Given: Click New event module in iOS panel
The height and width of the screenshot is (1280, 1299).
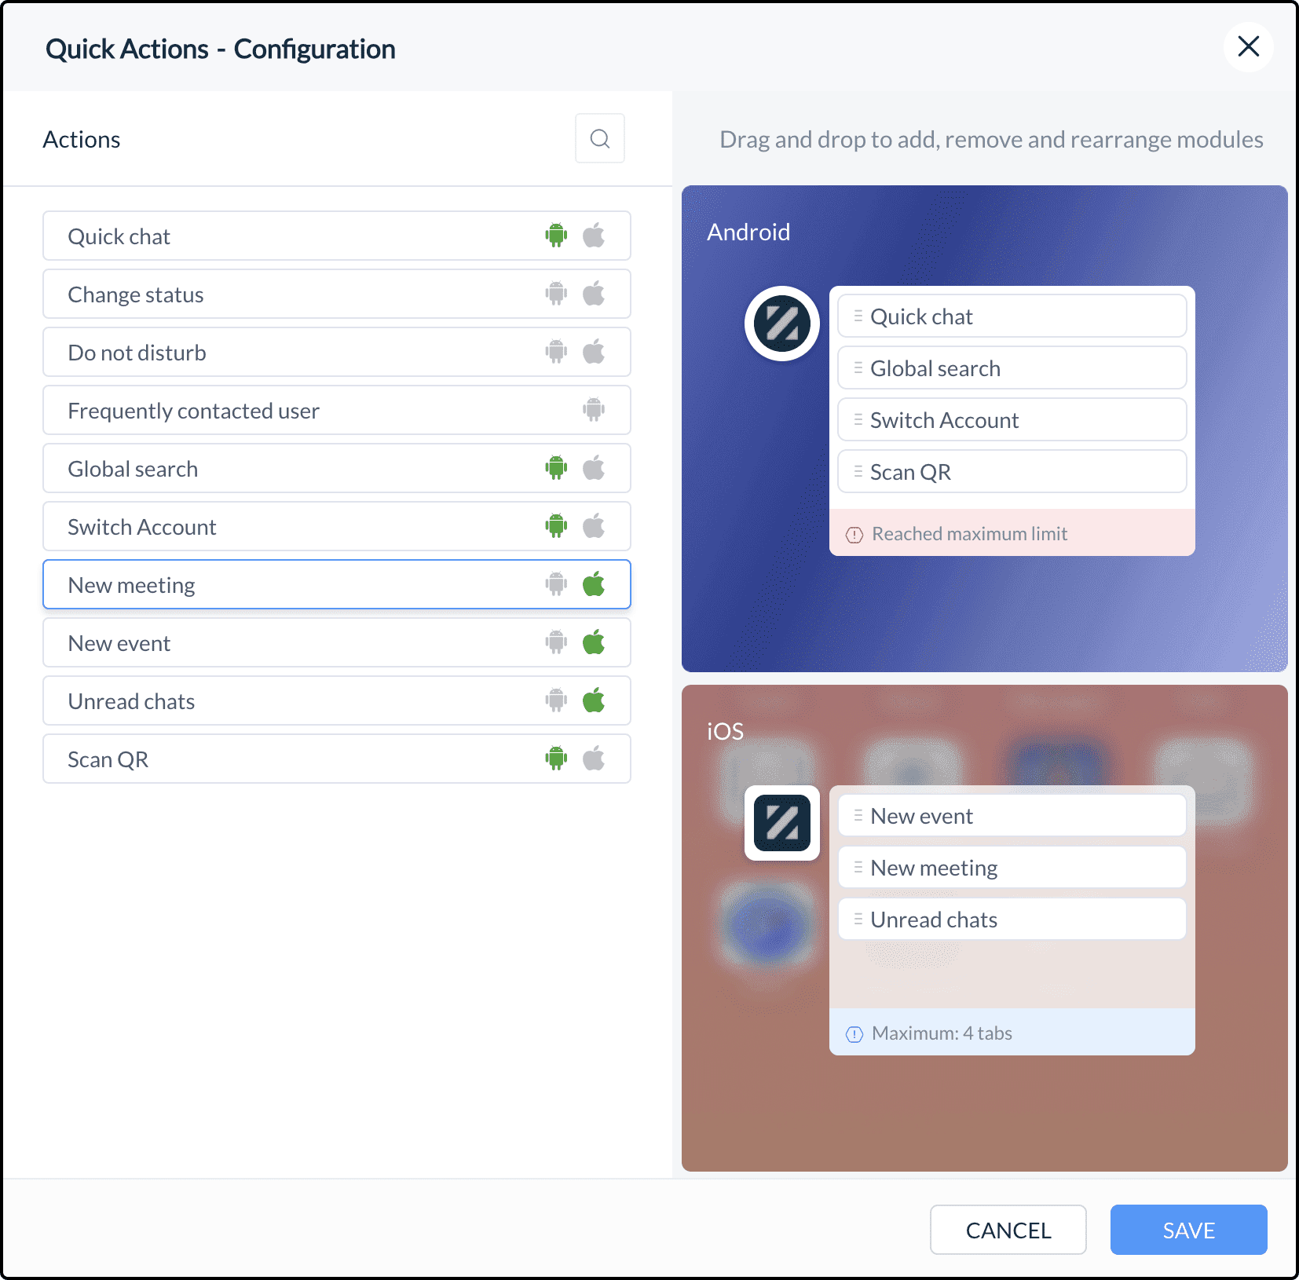Looking at the screenshot, I should click(1012, 815).
